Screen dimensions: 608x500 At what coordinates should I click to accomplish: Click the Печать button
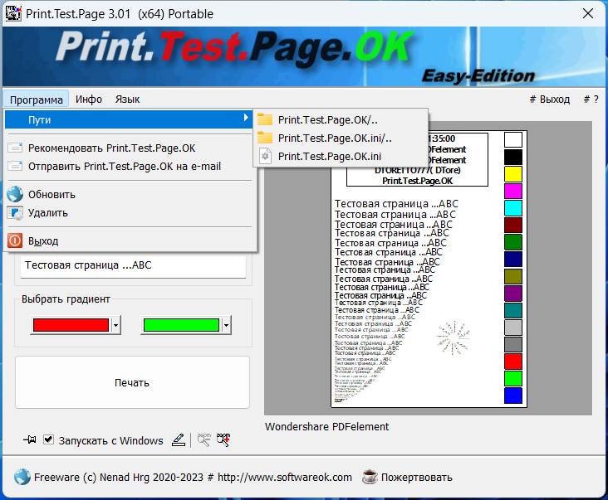coord(132,382)
